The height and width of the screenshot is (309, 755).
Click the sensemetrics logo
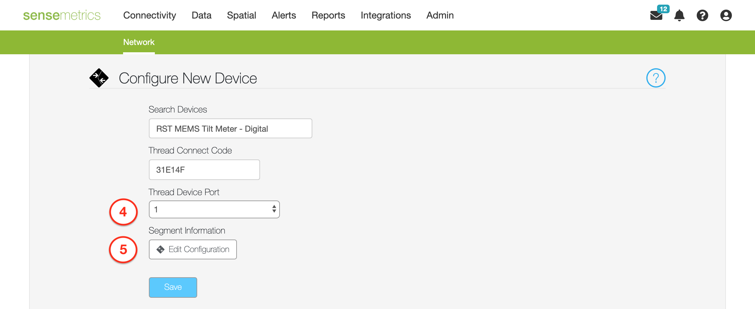click(x=62, y=15)
